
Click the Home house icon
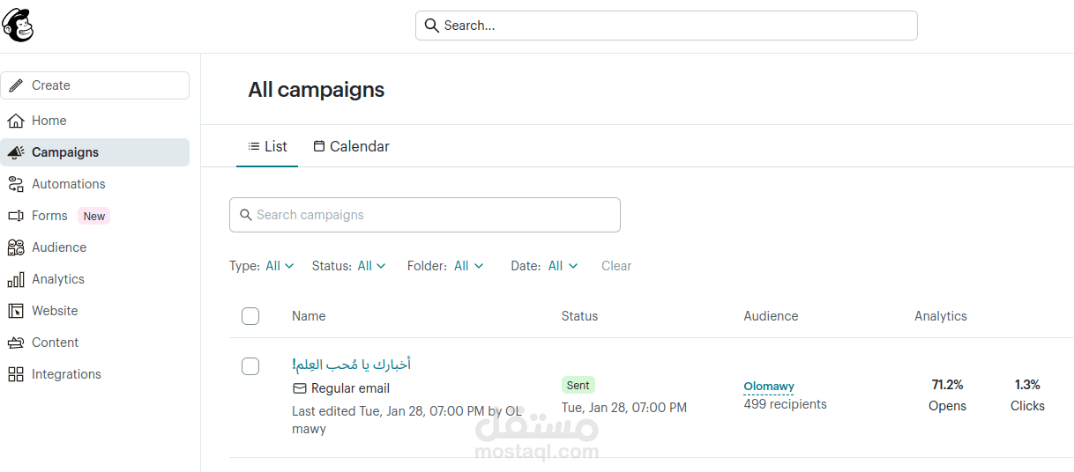point(16,121)
